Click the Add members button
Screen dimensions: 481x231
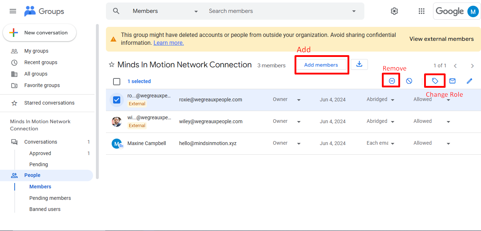click(321, 65)
